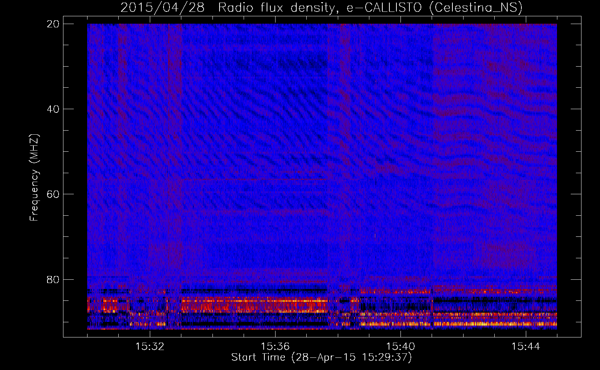Viewport: 600px width, 370px height.
Task: Click the 15:32 time tick label
Action: (150, 346)
